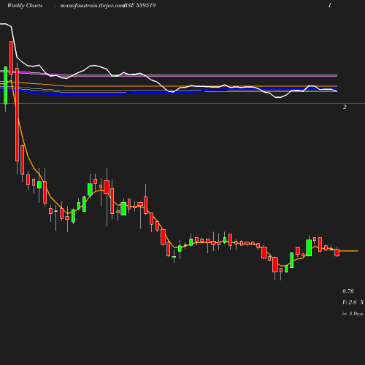Click the 'V: 2.6 X' volume text

point(353,302)
